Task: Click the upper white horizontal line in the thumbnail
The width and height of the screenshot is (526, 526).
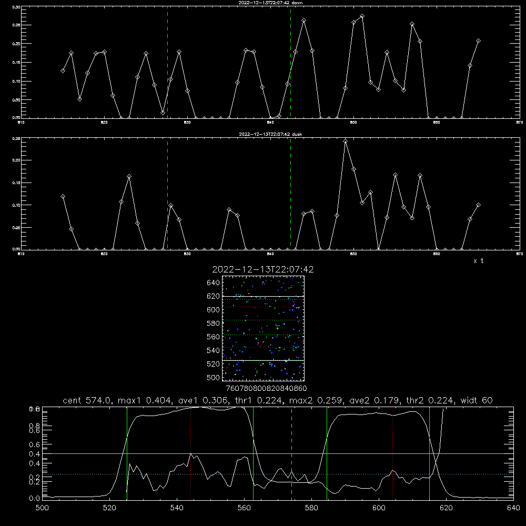Action: 263,296
